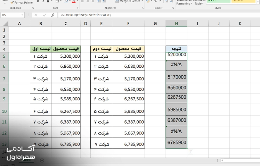
Task: Expand the Merge & Center dropdown arrow
Action: [x=142, y=1]
